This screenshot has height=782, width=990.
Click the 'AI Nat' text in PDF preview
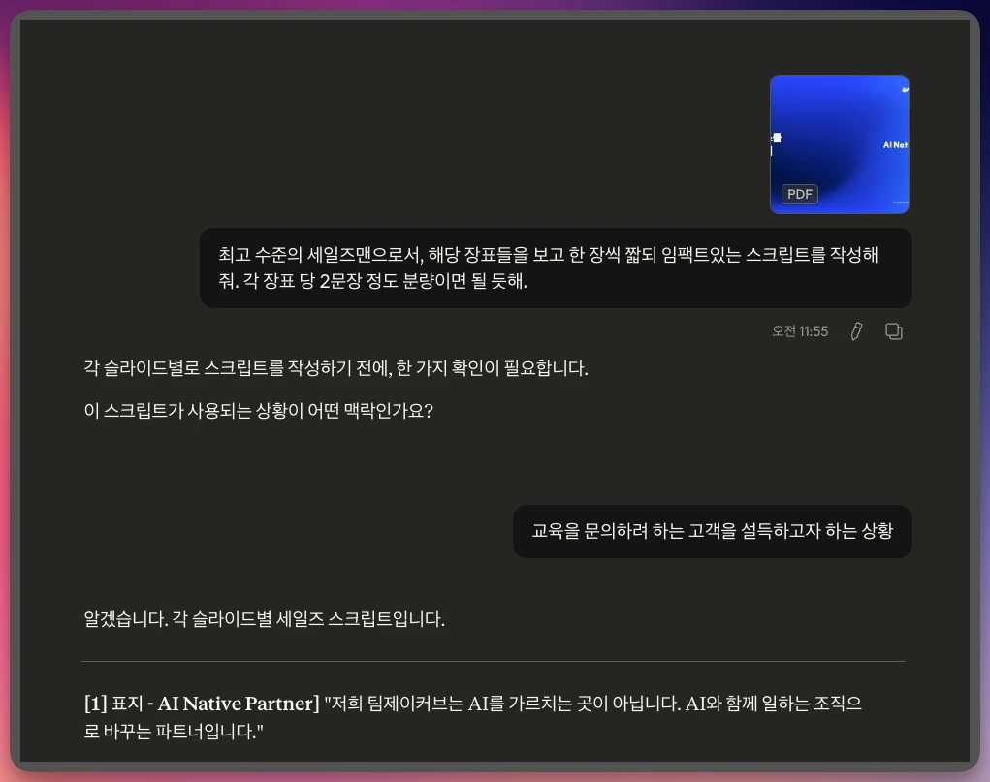[x=895, y=144]
